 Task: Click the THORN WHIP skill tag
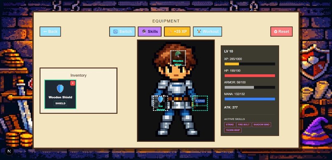(233, 130)
